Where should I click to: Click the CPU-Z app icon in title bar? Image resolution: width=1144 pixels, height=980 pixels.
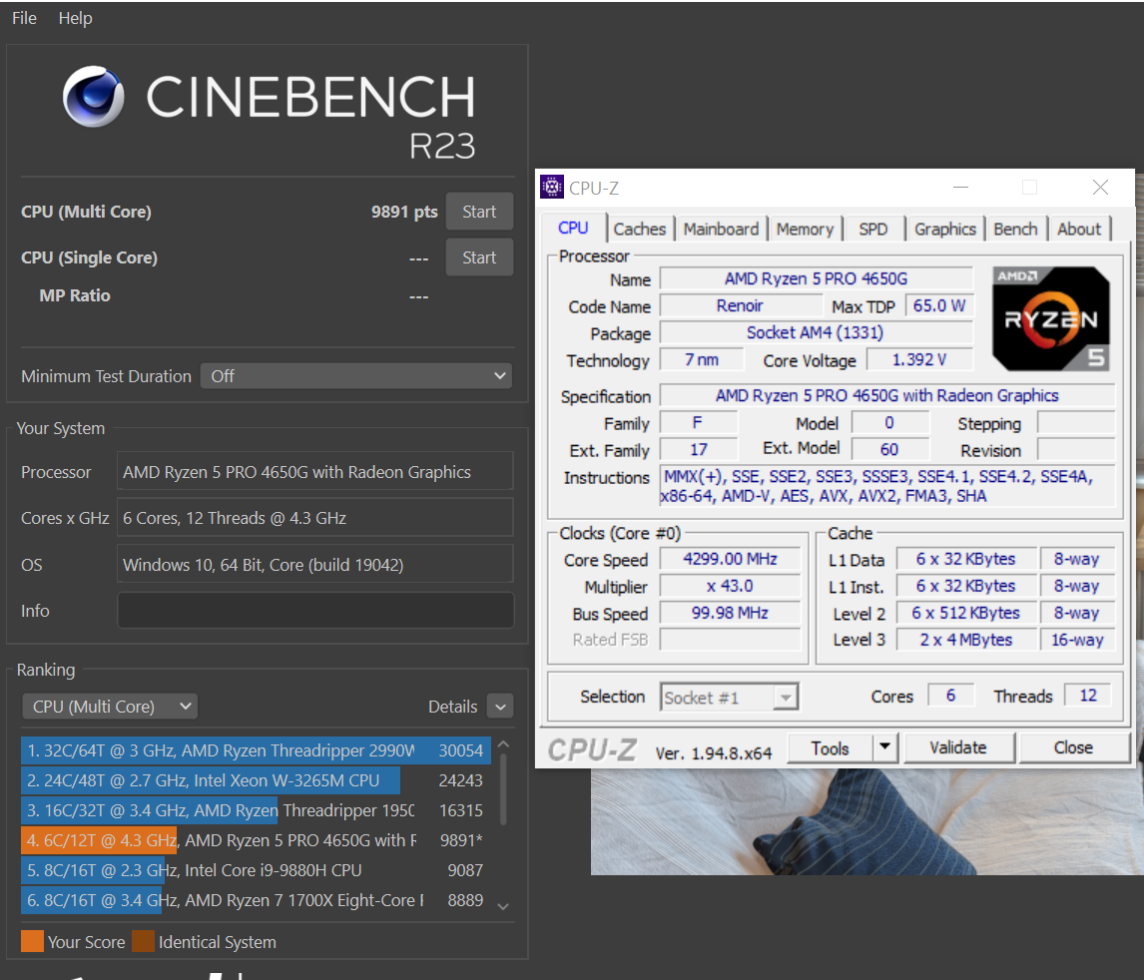pos(552,188)
